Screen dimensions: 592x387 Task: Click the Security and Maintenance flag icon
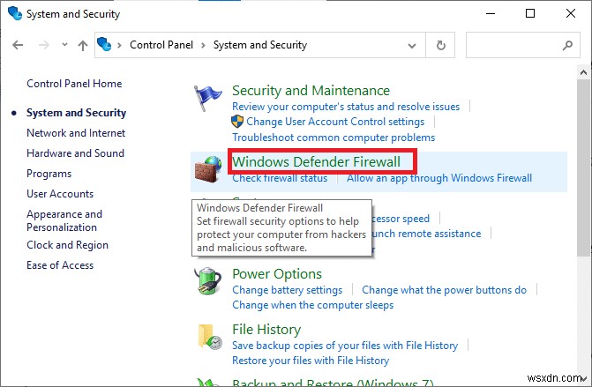[x=208, y=97]
